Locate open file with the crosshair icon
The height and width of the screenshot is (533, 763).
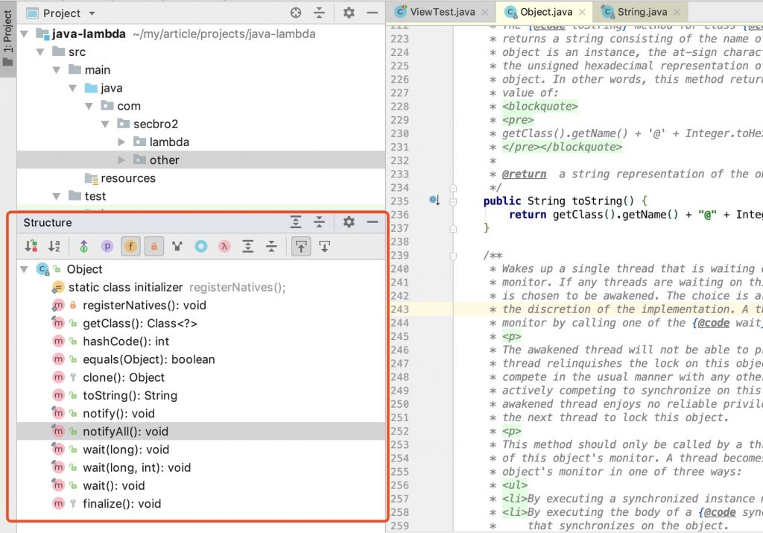pyautogui.click(x=297, y=13)
